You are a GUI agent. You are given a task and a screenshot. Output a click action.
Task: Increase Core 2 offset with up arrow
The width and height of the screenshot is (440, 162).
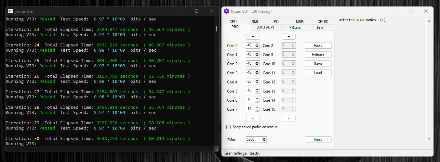(x=257, y=62)
